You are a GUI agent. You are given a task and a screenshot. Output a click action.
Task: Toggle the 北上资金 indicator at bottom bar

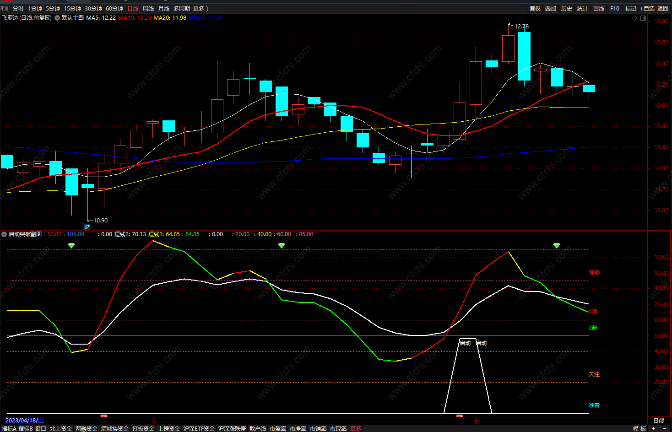(61, 428)
